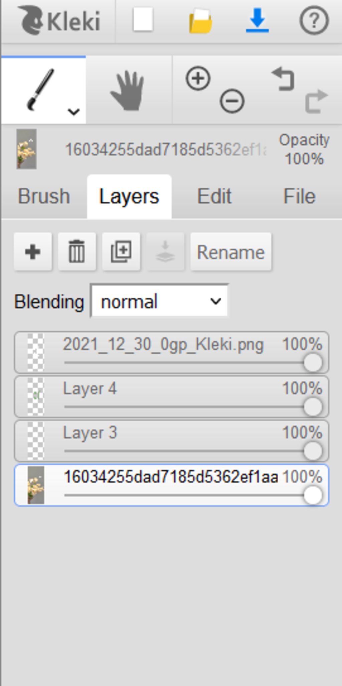This screenshot has width=342, height=686.
Task: Open the Blending mode dropdown
Action: 160,301
